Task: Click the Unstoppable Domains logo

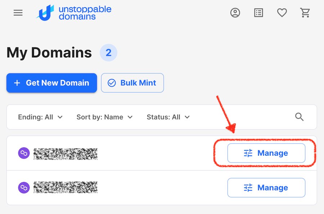Action: click(74, 13)
